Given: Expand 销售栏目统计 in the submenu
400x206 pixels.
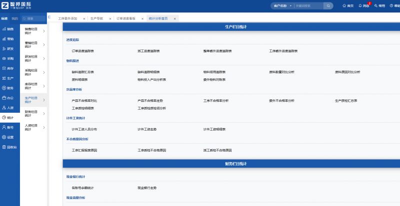Looking at the screenshot, I should (x=34, y=31).
